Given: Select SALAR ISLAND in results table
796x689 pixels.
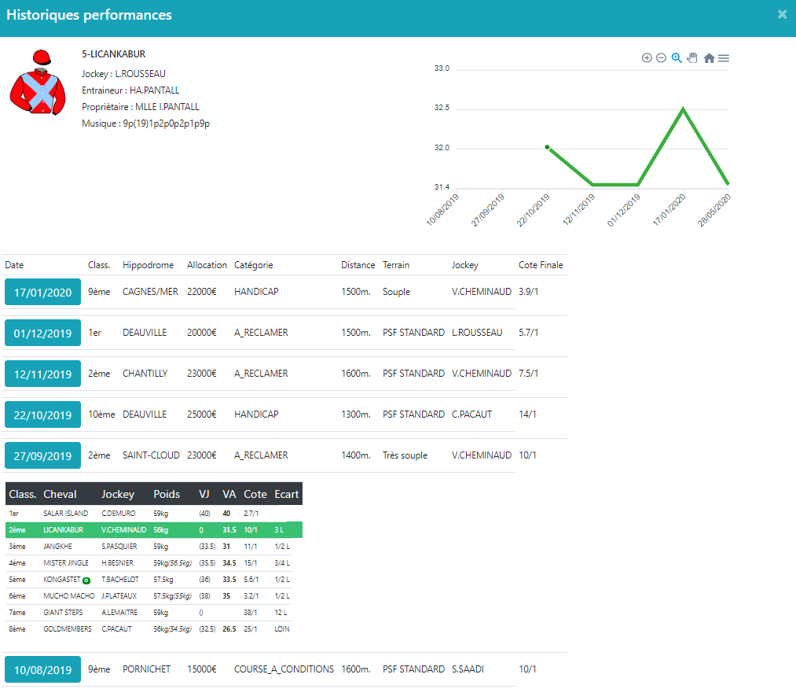Looking at the screenshot, I should click(x=65, y=514).
